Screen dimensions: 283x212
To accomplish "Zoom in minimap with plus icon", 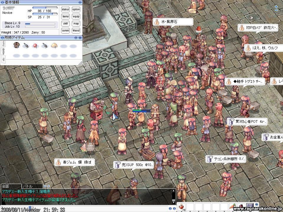I will click(276, 7).
